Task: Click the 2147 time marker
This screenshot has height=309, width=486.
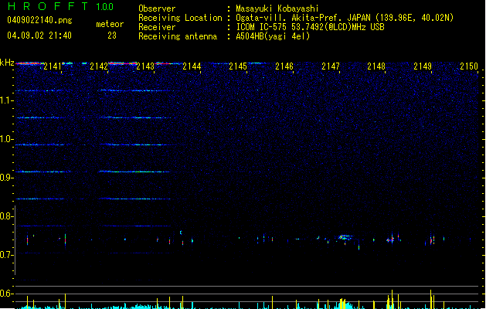Action: pos(331,66)
